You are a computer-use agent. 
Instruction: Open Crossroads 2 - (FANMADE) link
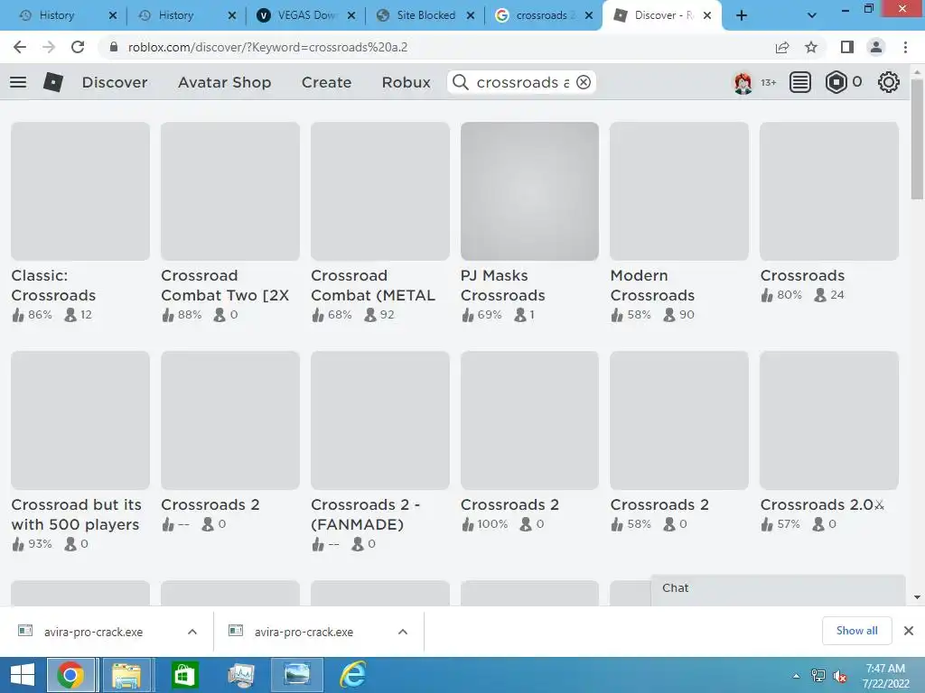click(x=366, y=514)
